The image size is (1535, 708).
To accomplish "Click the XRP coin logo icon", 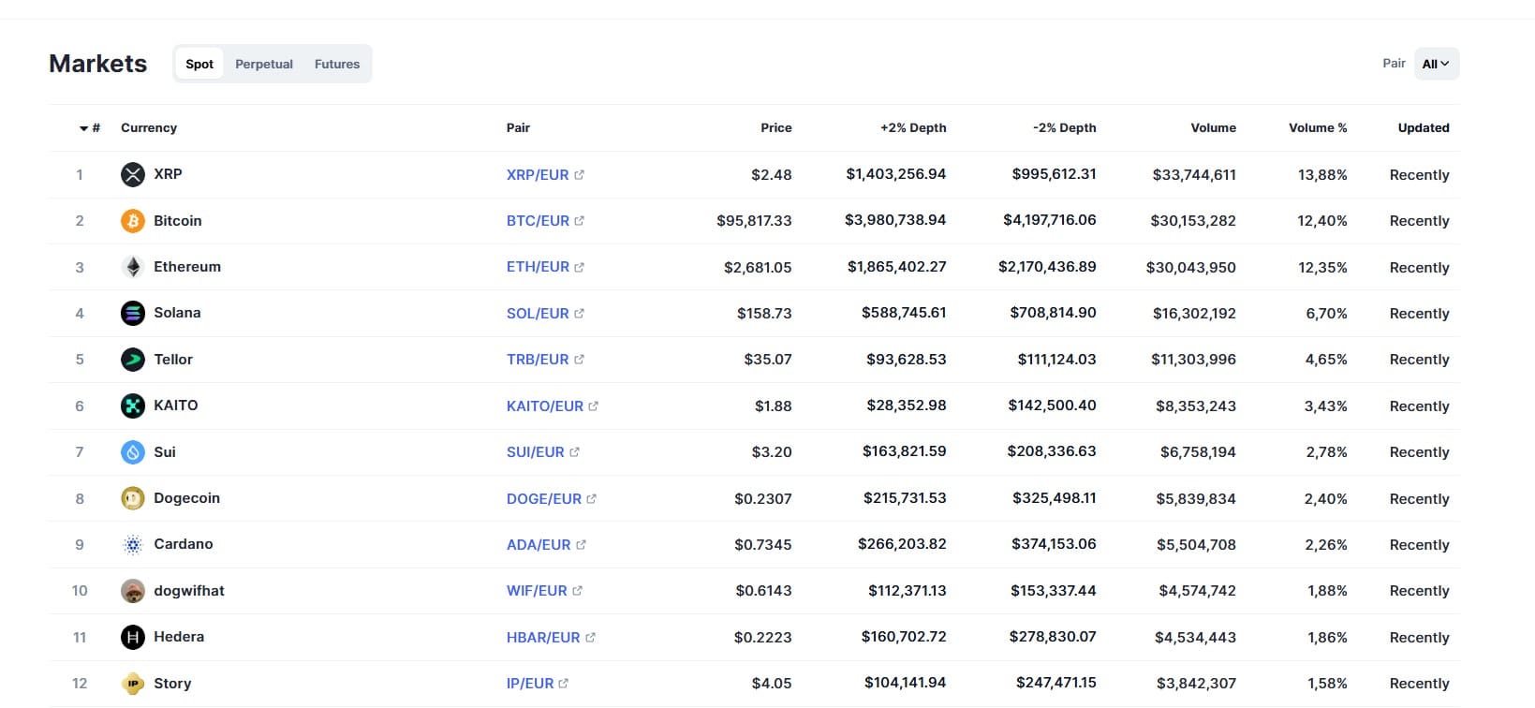I will click(x=133, y=174).
